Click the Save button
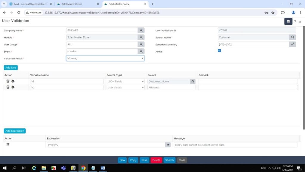The width and height of the screenshot is (305, 172). coord(144,160)
